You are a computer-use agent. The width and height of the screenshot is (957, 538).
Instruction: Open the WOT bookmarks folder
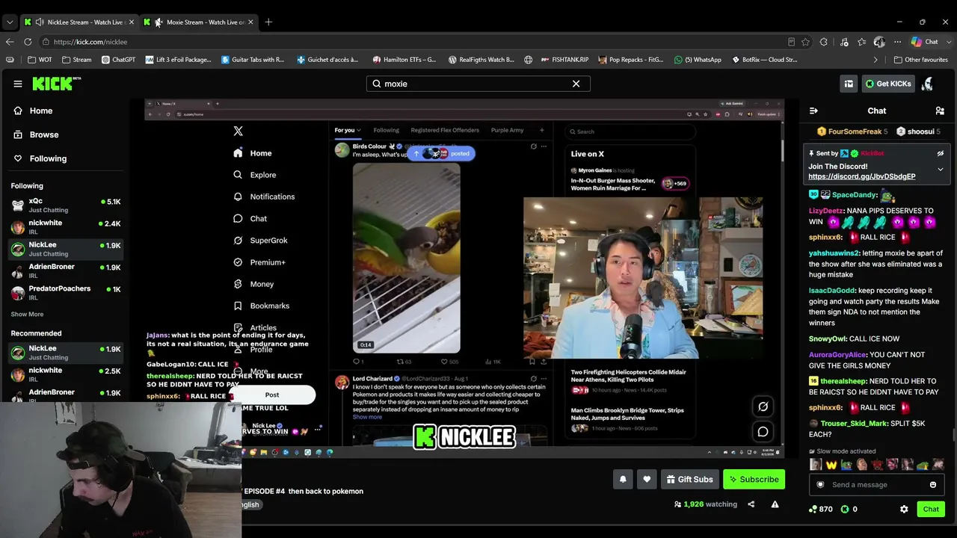[40, 60]
